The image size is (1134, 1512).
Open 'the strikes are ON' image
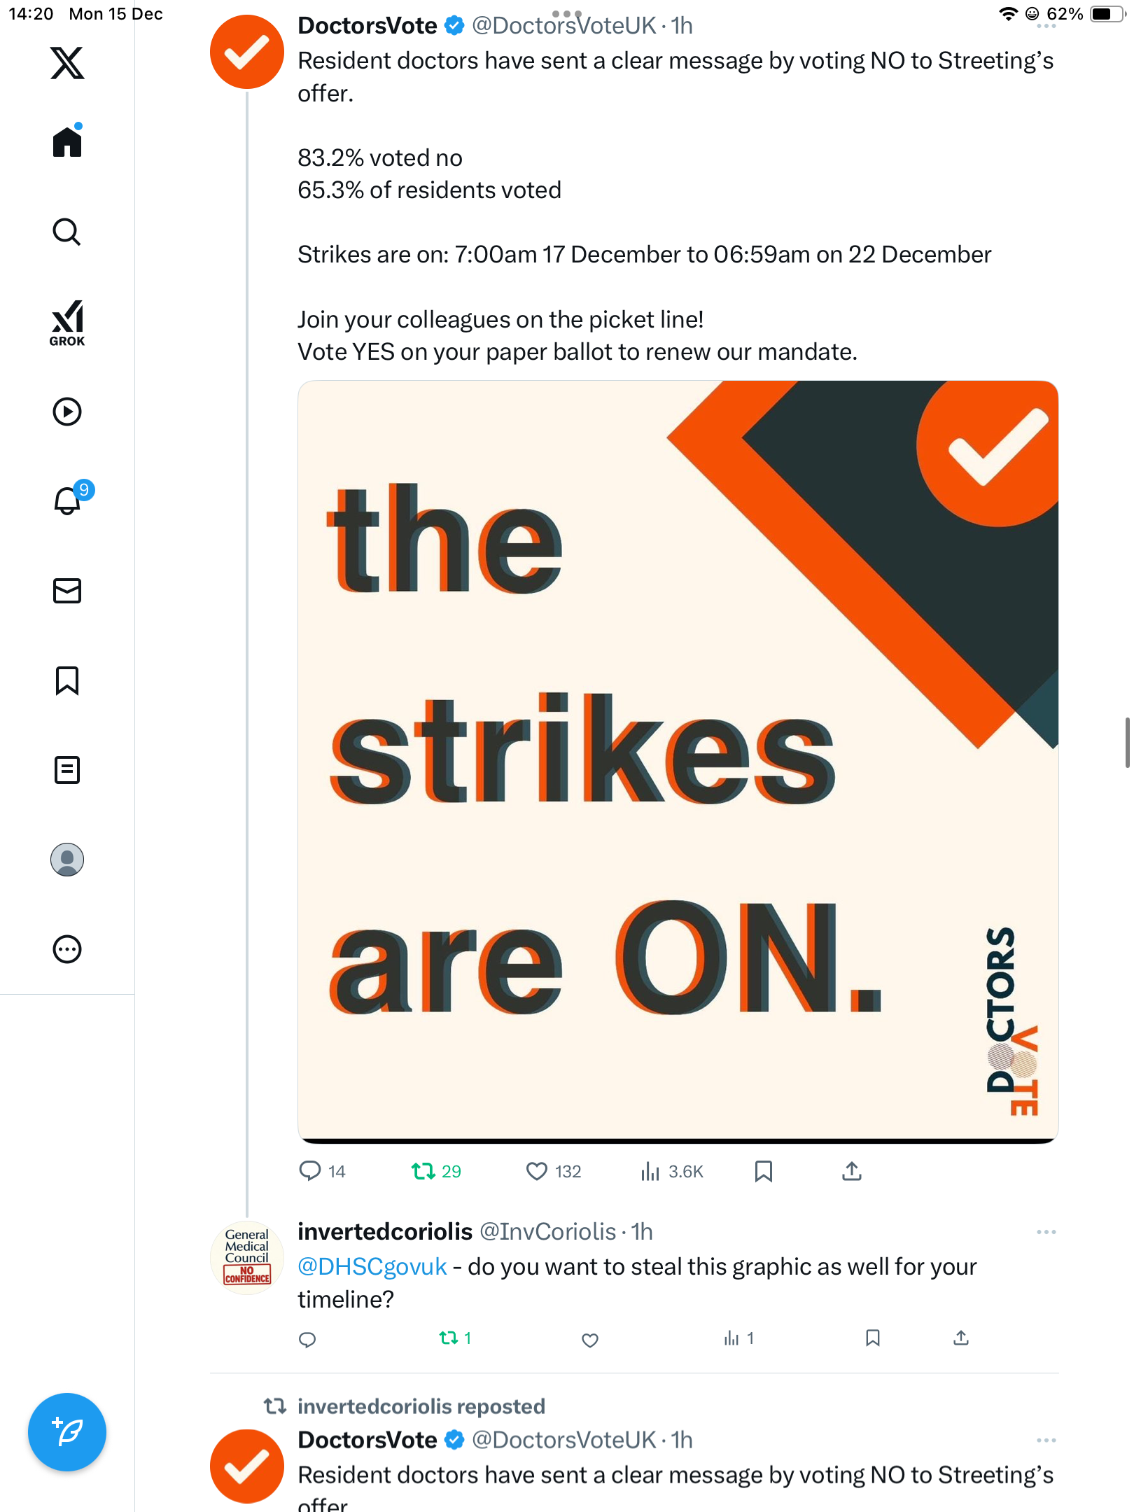[678, 761]
